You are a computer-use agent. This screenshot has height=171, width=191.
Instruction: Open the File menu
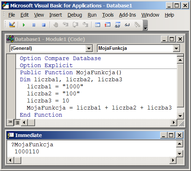(12, 15)
